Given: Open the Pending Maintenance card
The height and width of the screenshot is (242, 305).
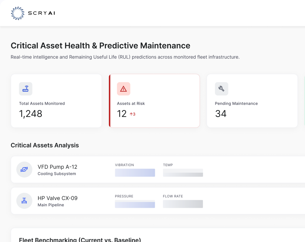Looking at the screenshot, I should tap(252, 101).
